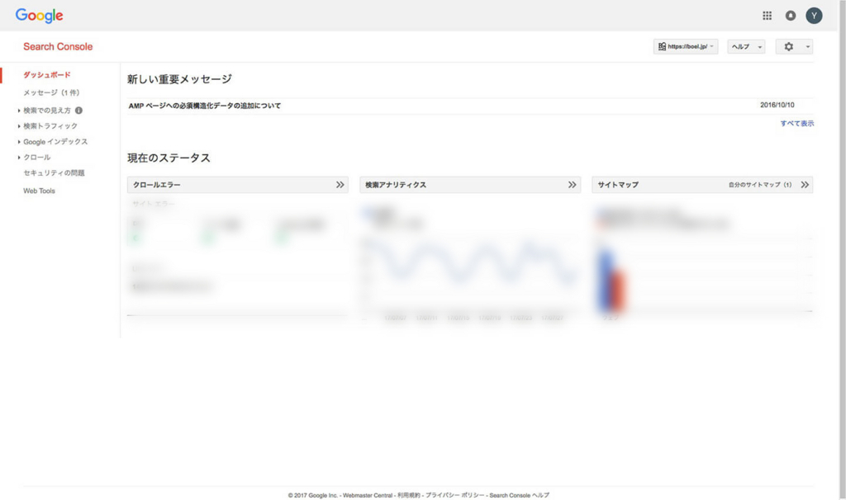Click the 2016/10/10 message date
This screenshot has width=846, height=500.
coord(777,105)
